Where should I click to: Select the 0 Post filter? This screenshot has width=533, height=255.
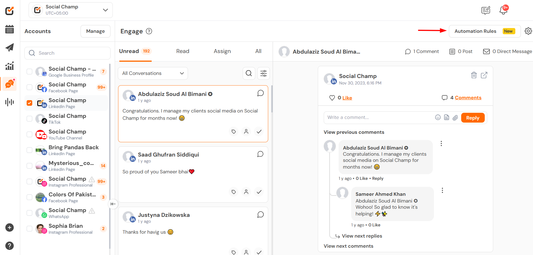(x=461, y=52)
